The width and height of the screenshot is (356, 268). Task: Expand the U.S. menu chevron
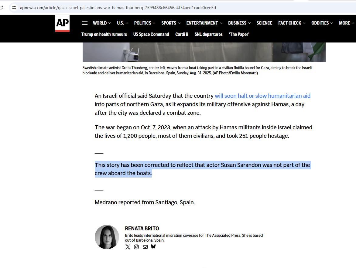(127, 23)
